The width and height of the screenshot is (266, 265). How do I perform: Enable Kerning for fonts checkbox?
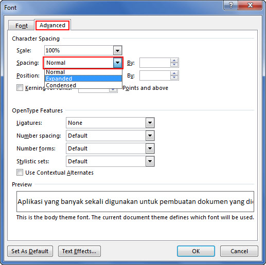pyautogui.click(x=20, y=88)
